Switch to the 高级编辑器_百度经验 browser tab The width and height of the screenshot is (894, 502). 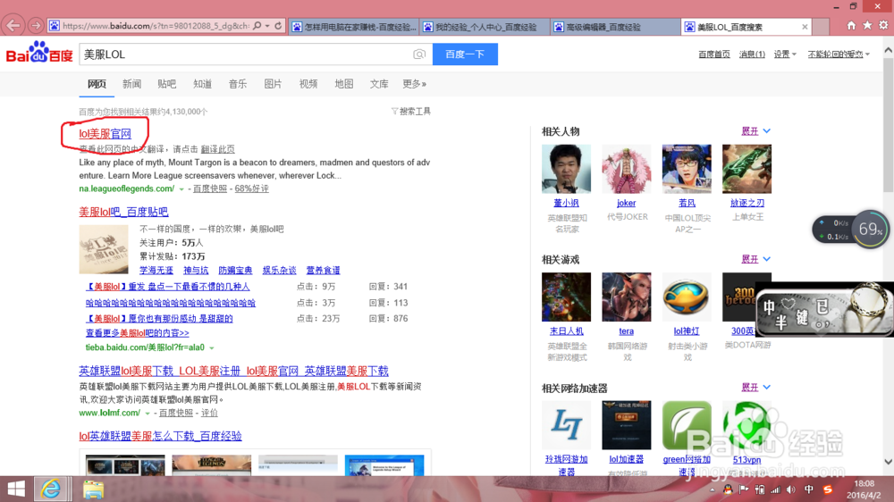click(x=615, y=27)
